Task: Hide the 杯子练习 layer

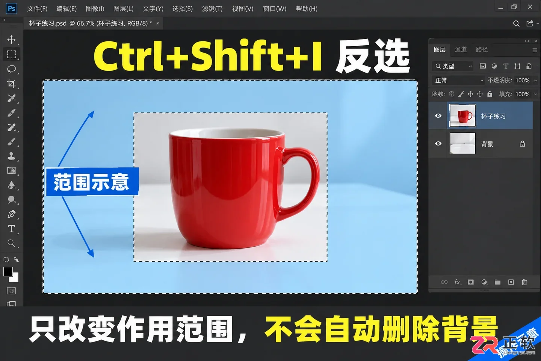Action: (438, 116)
